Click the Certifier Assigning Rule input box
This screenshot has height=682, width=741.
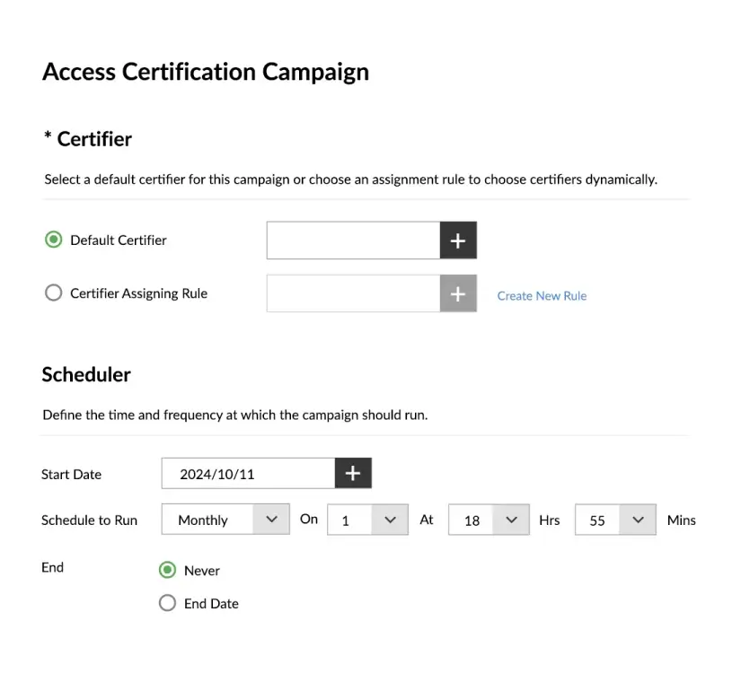pyautogui.click(x=350, y=293)
